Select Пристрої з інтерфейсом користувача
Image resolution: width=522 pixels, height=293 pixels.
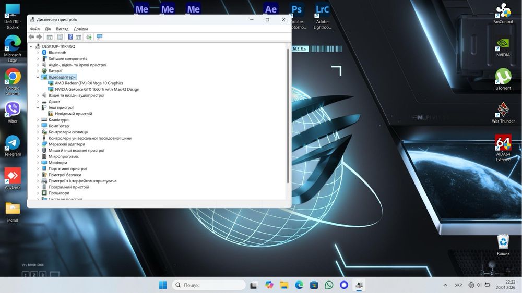(x=82, y=181)
